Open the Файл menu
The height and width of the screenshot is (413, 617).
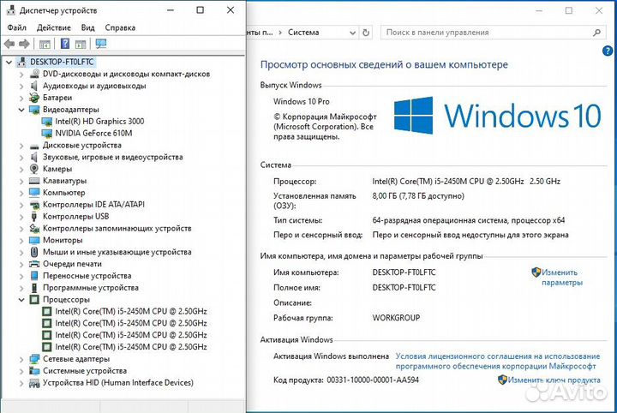click(x=16, y=27)
